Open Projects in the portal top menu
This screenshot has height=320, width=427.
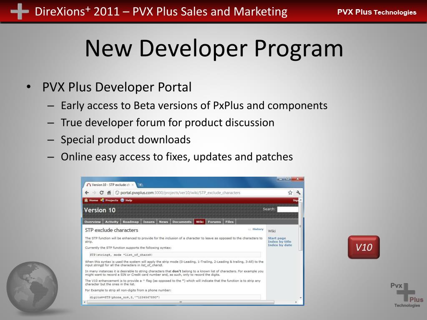coord(109,200)
